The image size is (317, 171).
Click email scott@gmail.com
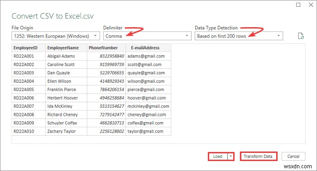click(x=144, y=65)
